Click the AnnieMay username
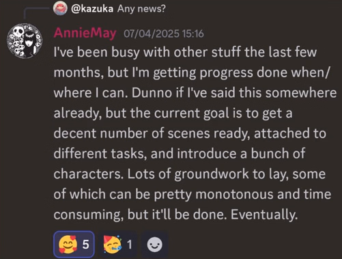This screenshot has width=342, height=259. (x=85, y=33)
